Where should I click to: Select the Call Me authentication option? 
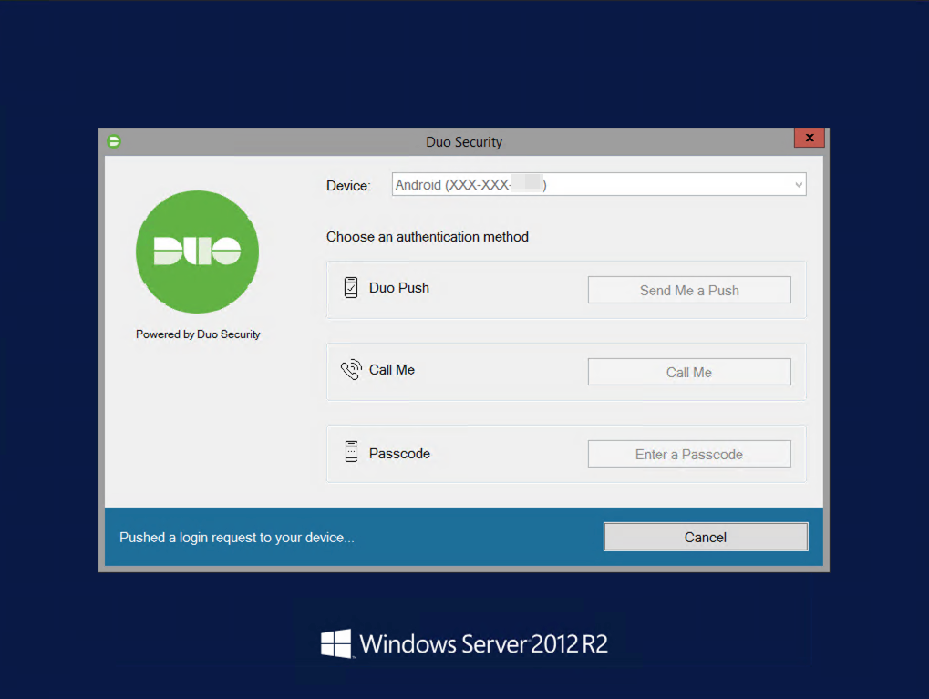tap(688, 371)
